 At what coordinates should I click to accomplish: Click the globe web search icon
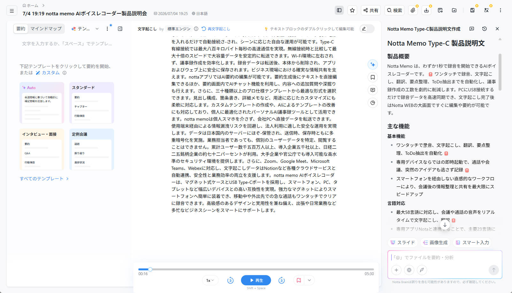[409, 270]
